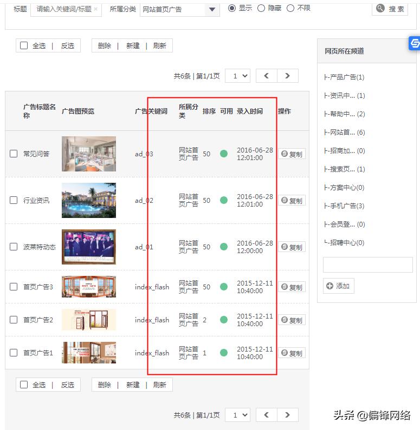Click the copy icon in the 常见问答 row

point(285,154)
